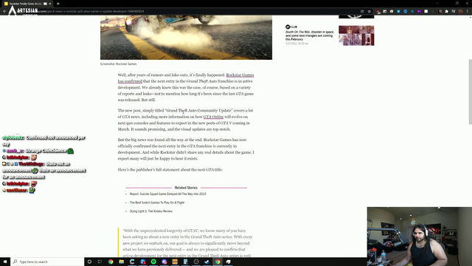Click the Chrome profile avatar
Viewport: 472px width, 266px height.
pyautogui.click(x=460, y=12)
